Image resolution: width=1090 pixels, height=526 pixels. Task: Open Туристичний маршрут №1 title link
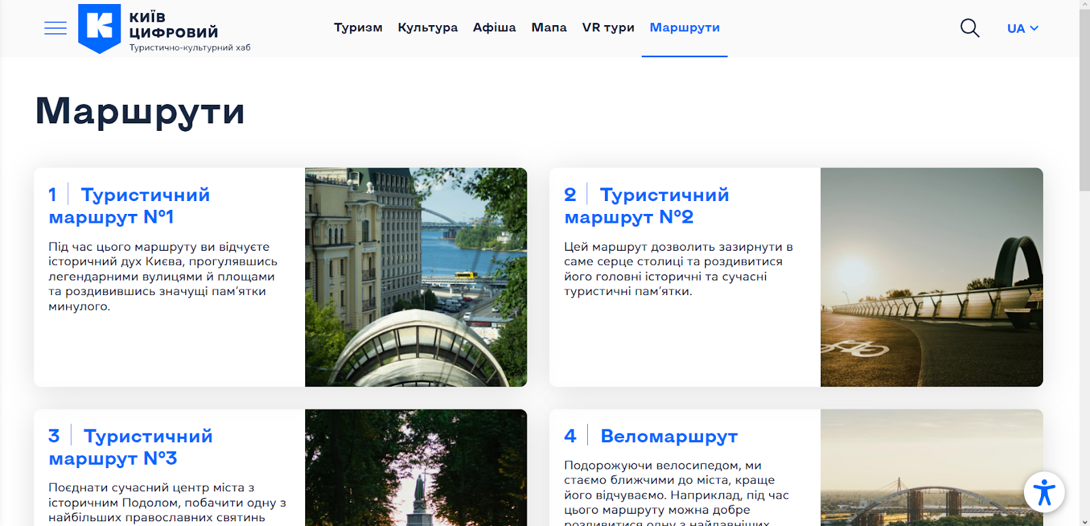(x=129, y=206)
